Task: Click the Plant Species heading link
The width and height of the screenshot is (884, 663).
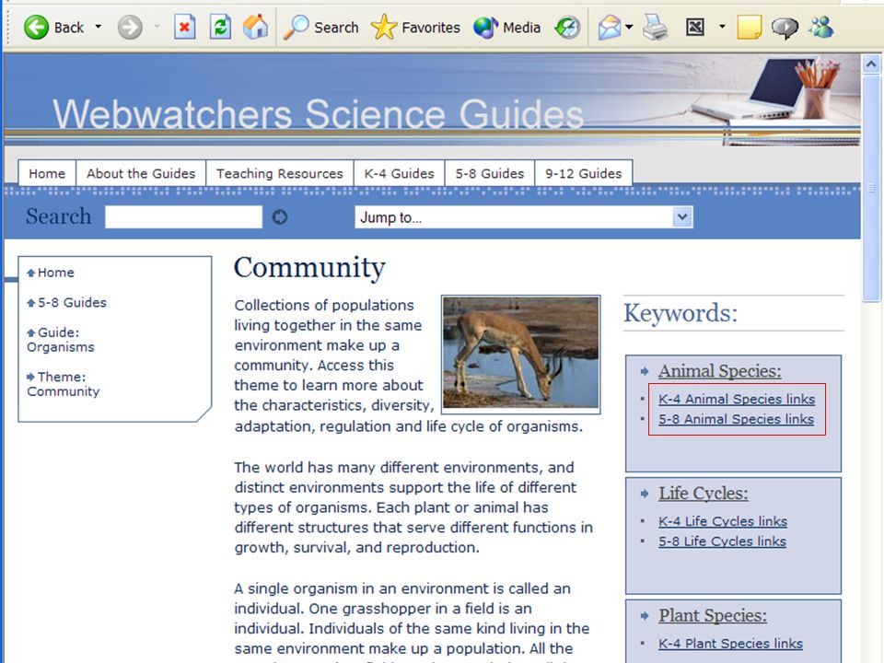Action: coord(713,616)
